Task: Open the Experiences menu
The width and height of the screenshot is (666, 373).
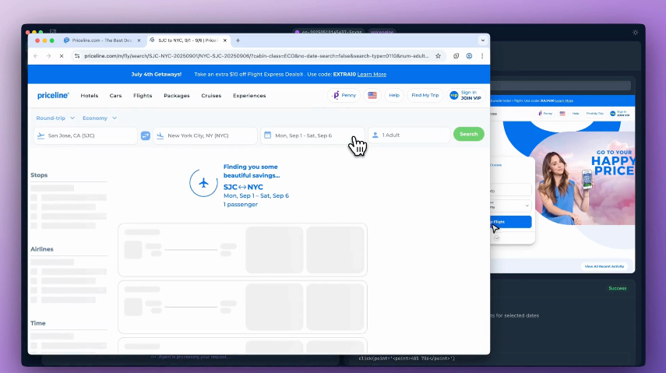Action: click(249, 96)
